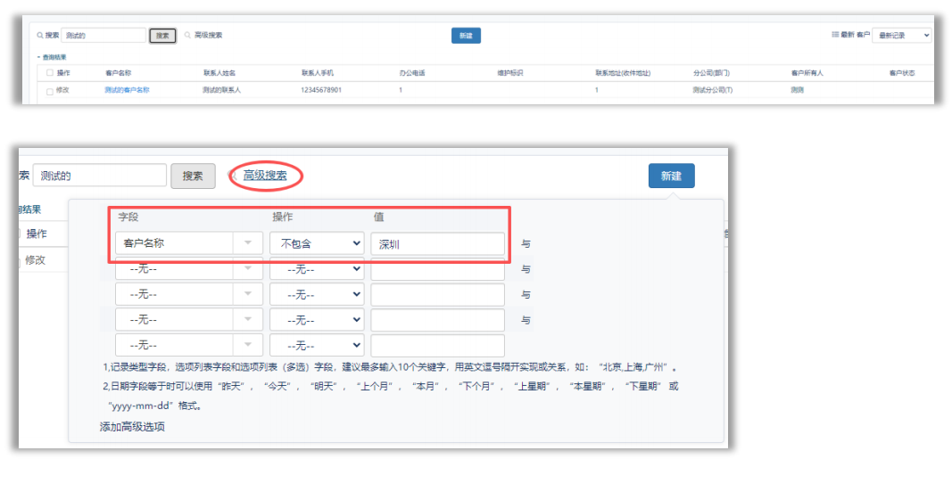Expand the 不包含 operation dropdown

317,243
